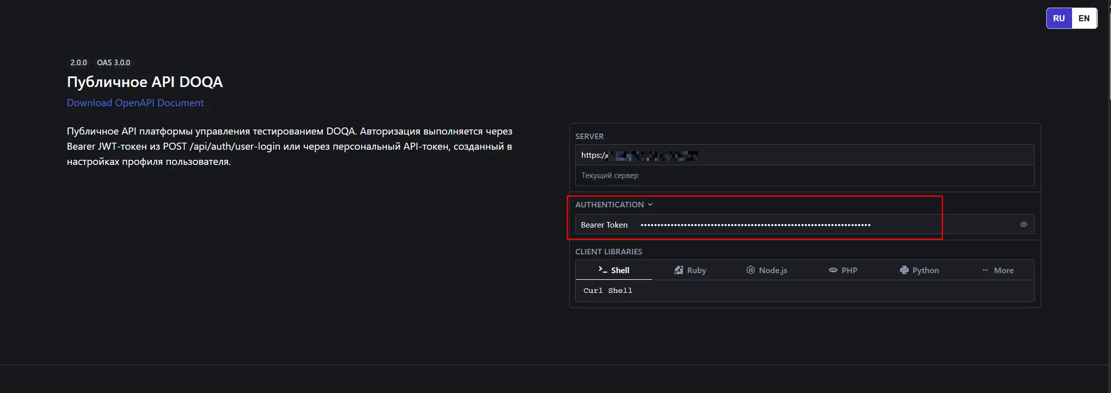The height and width of the screenshot is (393, 1111).
Task: Click the PHP logo icon
Action: pyautogui.click(x=833, y=270)
